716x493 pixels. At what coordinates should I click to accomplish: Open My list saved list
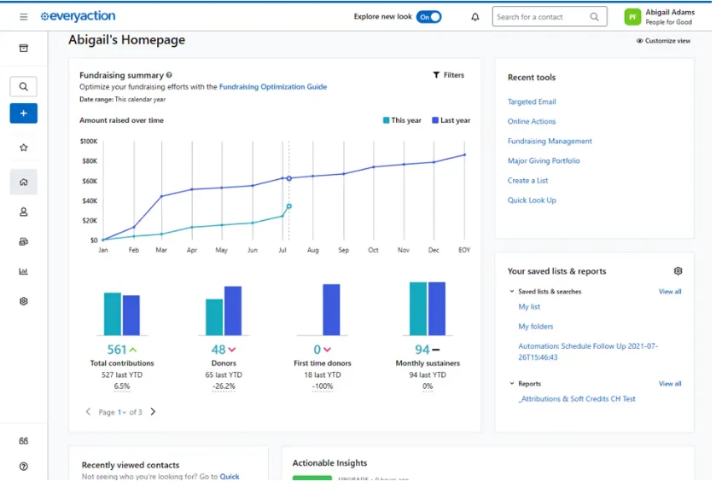pos(529,307)
